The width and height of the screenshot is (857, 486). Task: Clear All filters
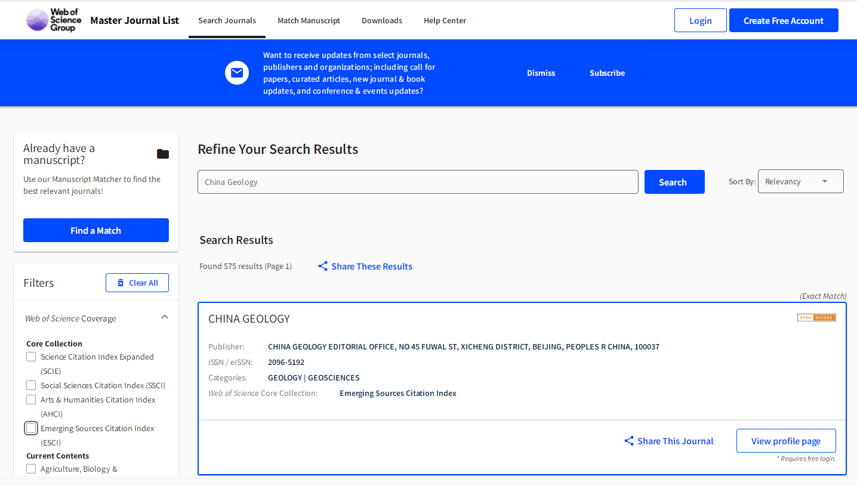pos(137,283)
